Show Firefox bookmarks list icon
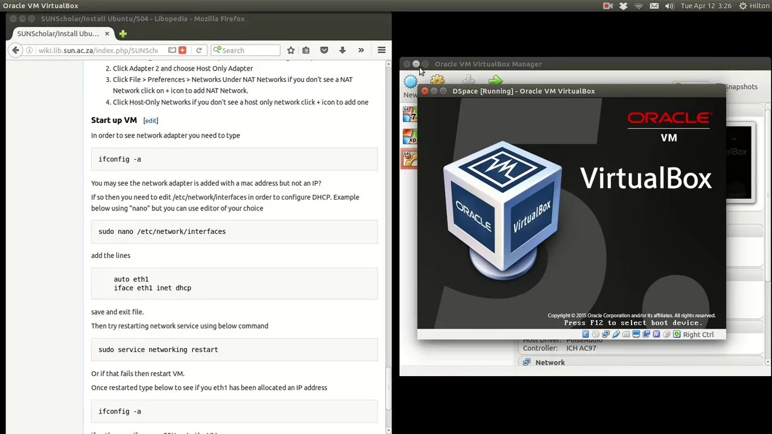Screen dimensions: 772x434 (306, 50)
